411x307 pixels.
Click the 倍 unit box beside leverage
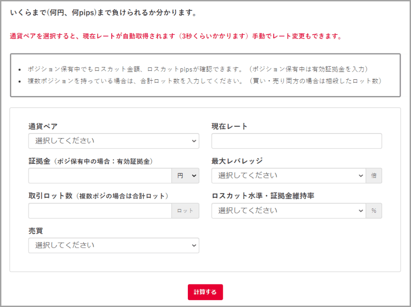(x=374, y=176)
